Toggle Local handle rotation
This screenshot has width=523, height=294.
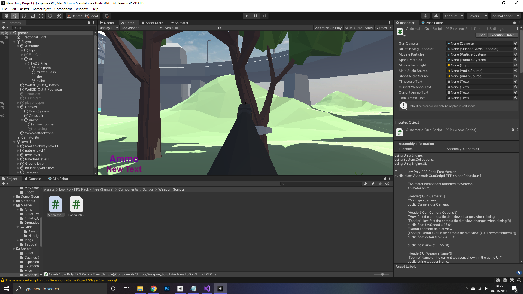pos(92,16)
